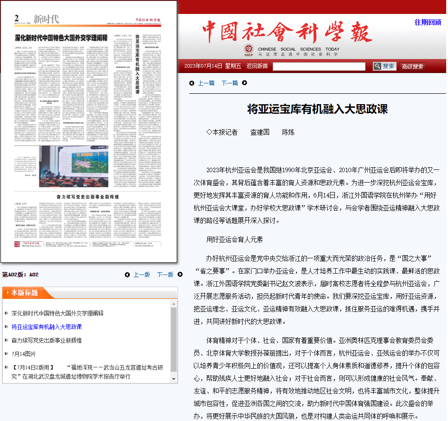448x421 pixels.
Task: Click the left arrow icon beside 上一篇
Action: pos(192,83)
